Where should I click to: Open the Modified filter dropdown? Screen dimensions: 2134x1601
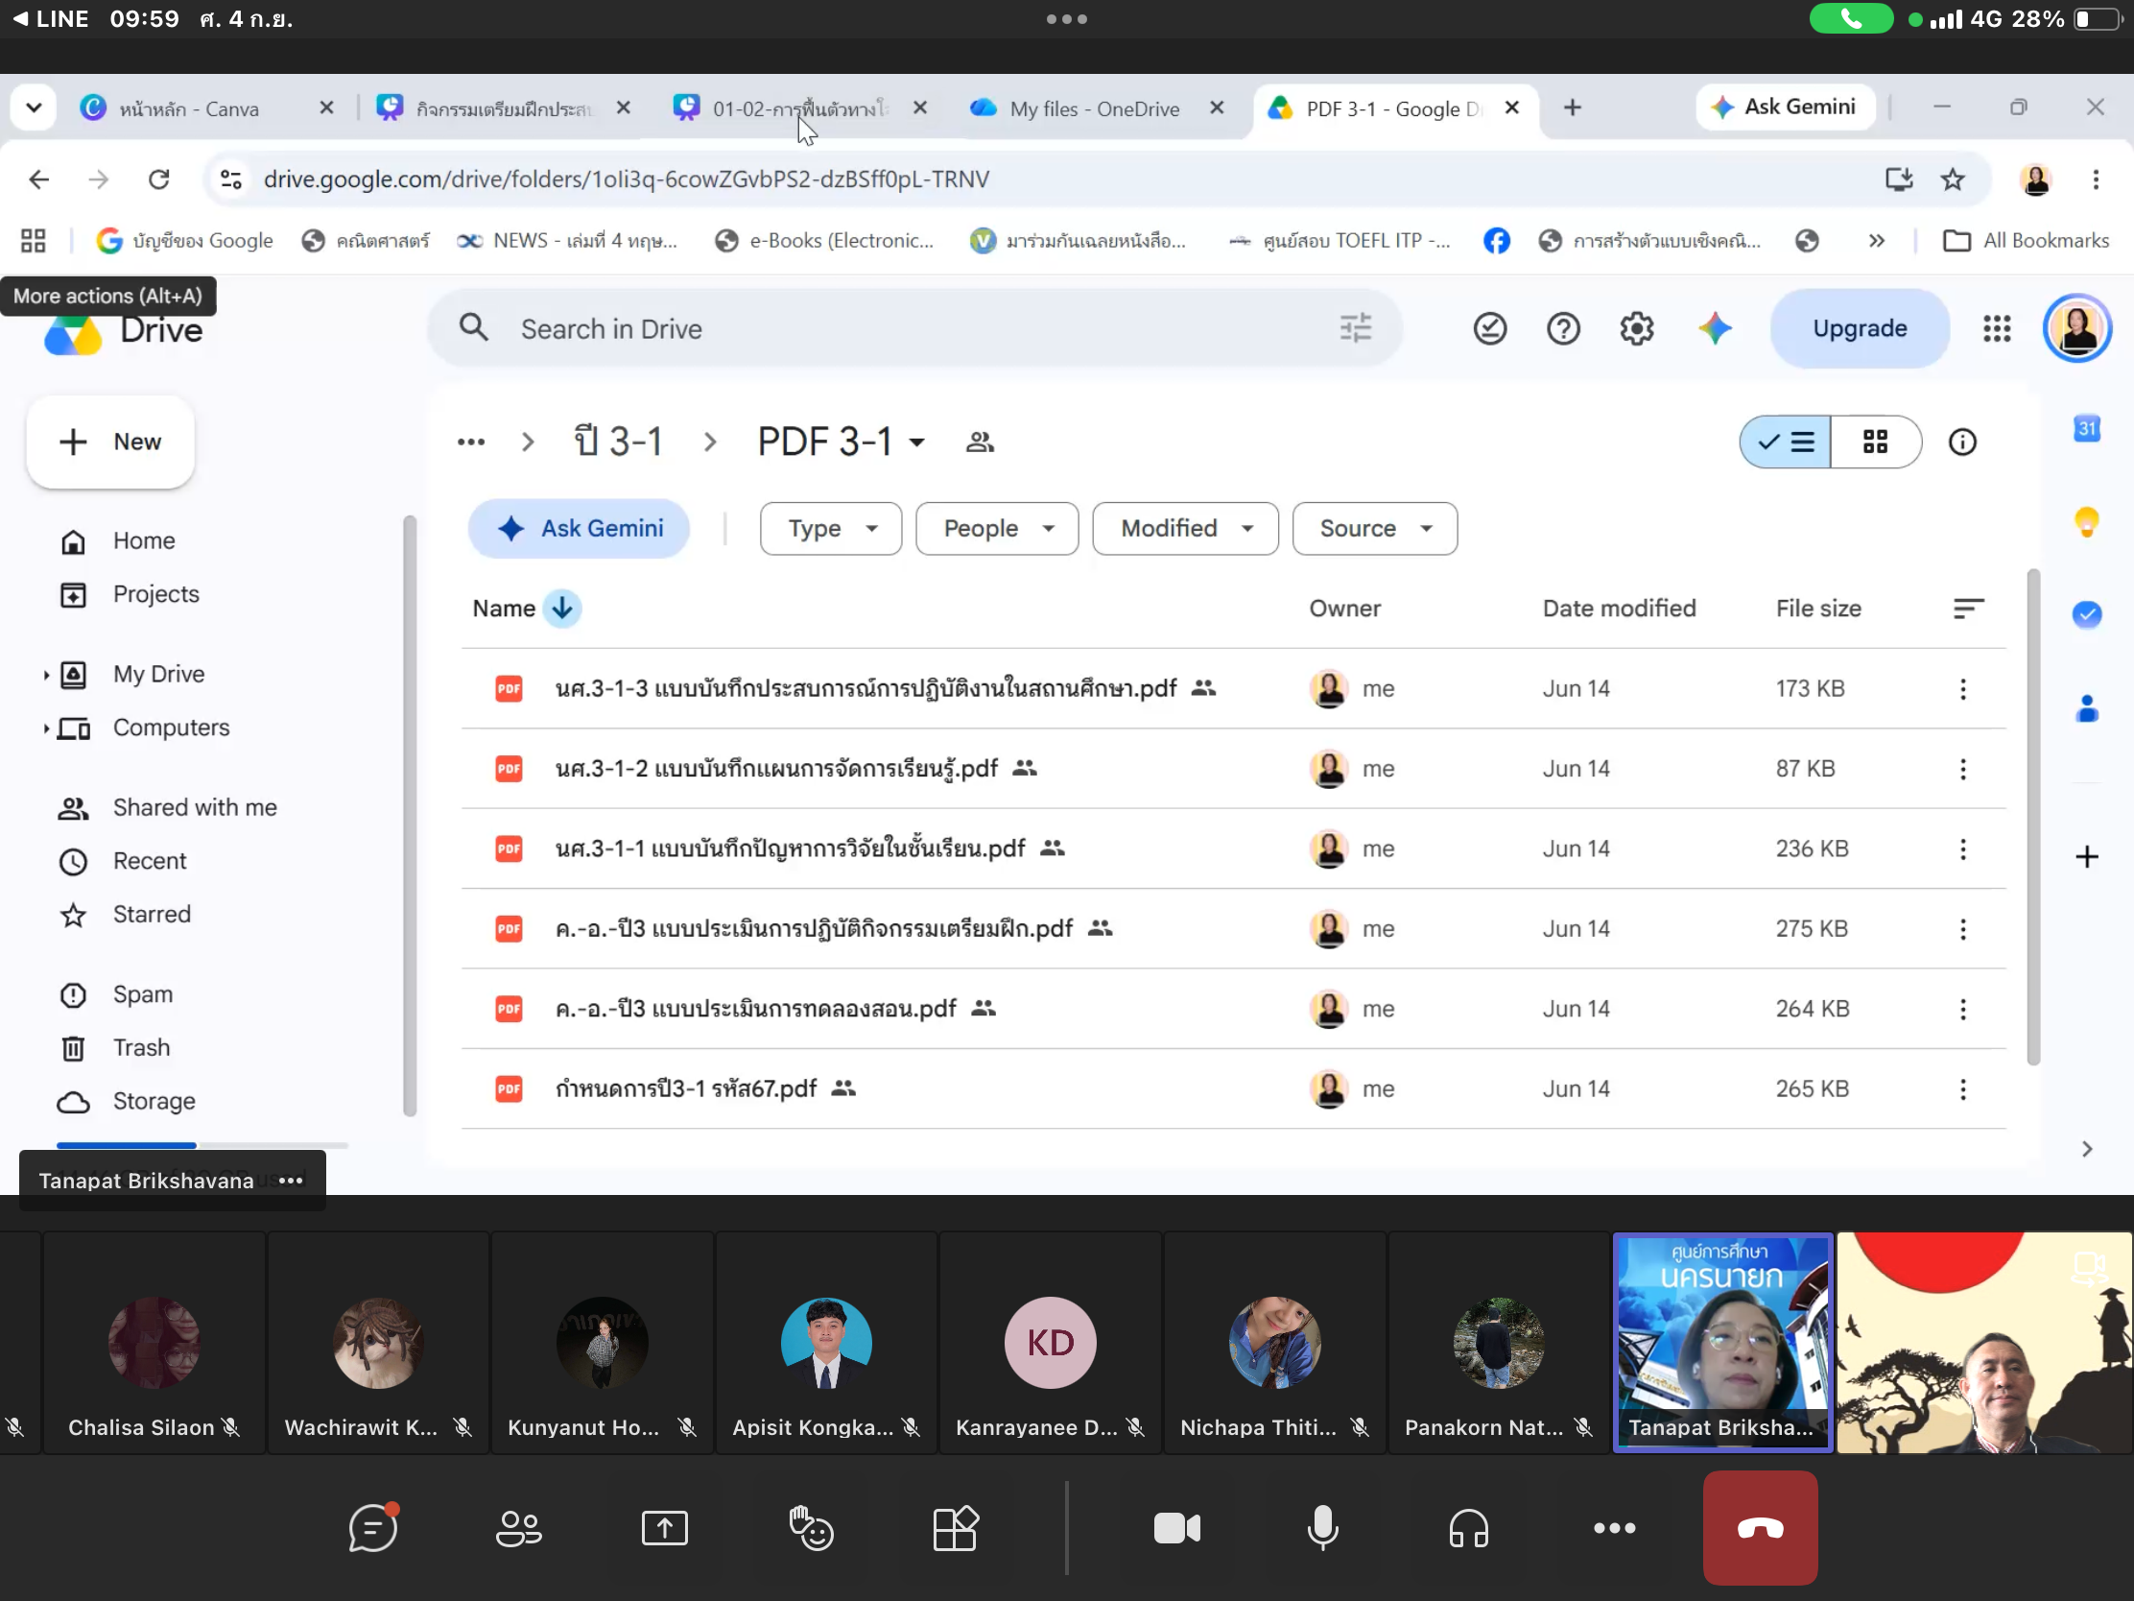(x=1185, y=529)
